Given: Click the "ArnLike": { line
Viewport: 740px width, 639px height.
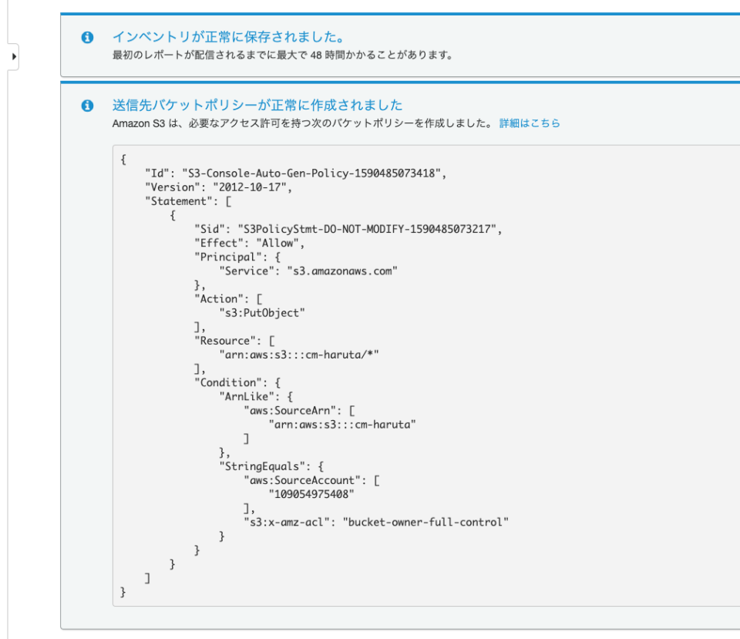Looking at the screenshot, I should point(256,396).
